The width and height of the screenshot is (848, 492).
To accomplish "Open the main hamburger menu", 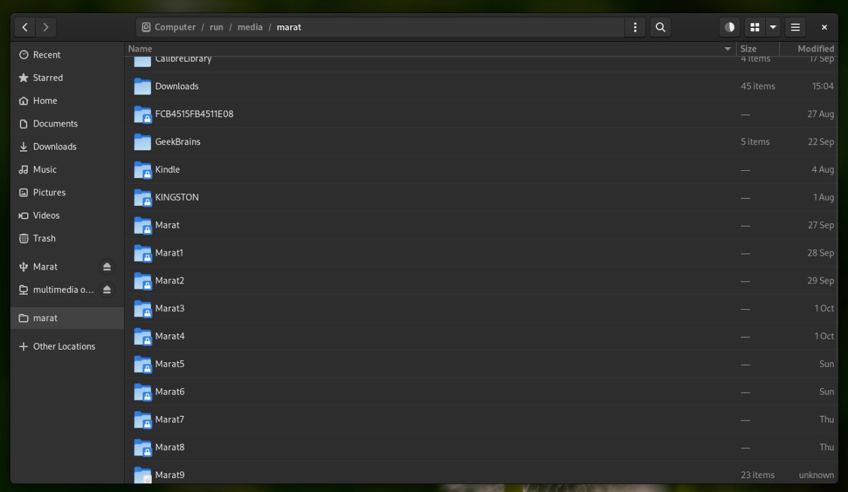I will pos(796,27).
